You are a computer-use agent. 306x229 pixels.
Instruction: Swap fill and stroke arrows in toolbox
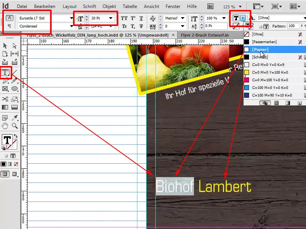pyautogui.click(x=16, y=136)
